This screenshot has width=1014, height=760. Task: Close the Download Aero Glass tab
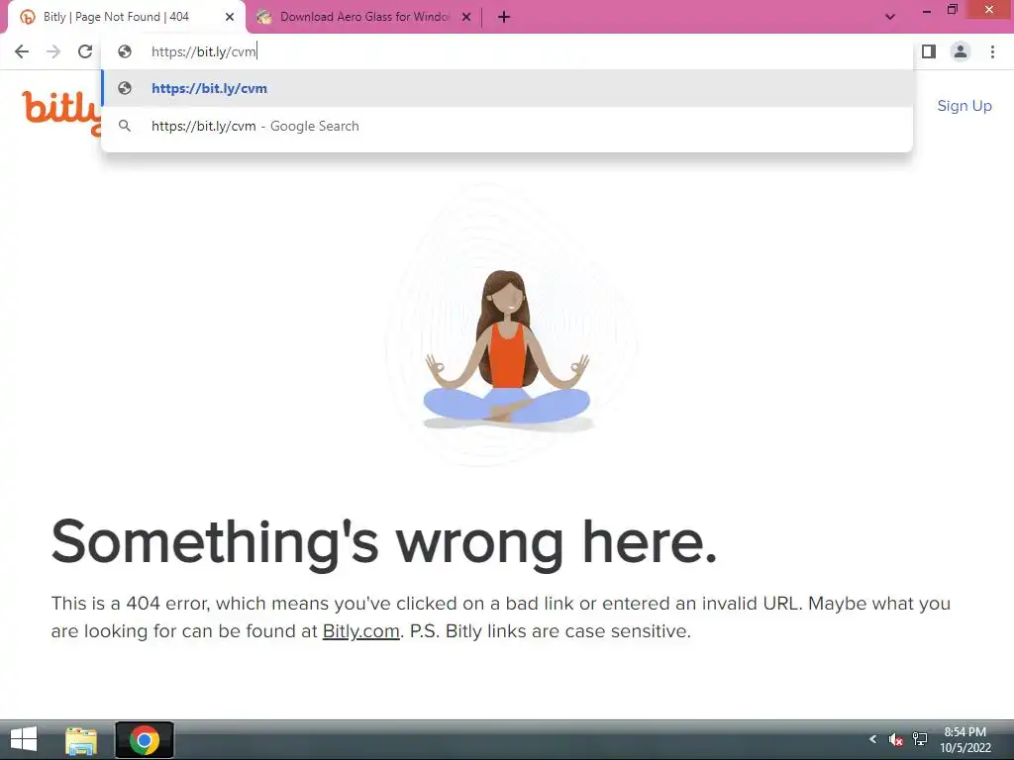click(x=466, y=17)
